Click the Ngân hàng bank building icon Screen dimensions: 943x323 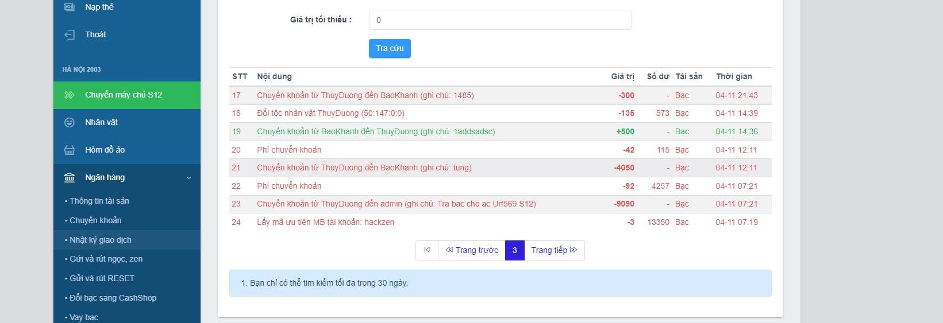point(70,177)
